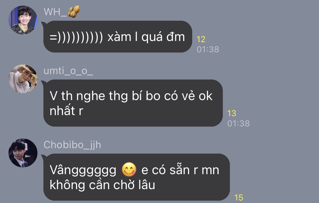Click the line 'không cần chờ lâu'
The height and width of the screenshot is (203, 319).
click(102, 185)
